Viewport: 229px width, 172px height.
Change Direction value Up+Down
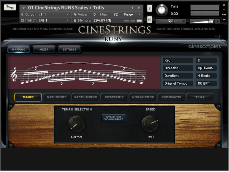pyautogui.click(x=206, y=68)
